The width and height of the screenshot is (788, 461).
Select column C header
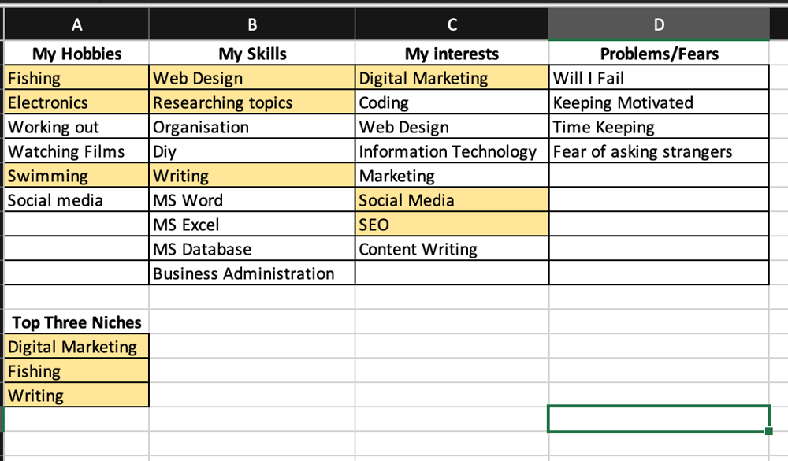point(452,24)
